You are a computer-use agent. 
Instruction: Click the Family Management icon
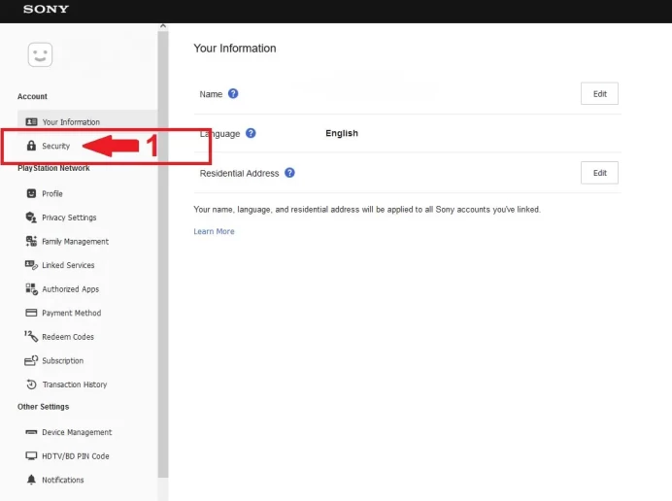click(x=31, y=242)
